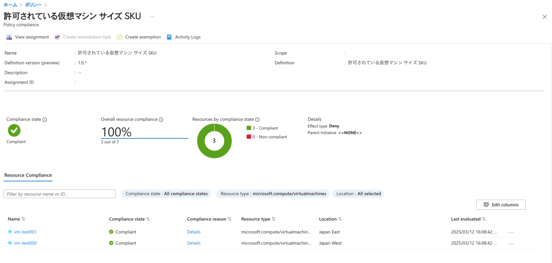Image resolution: width=552 pixels, height=263 pixels.
Task: Open the Resource type filter
Action: pos(273,194)
